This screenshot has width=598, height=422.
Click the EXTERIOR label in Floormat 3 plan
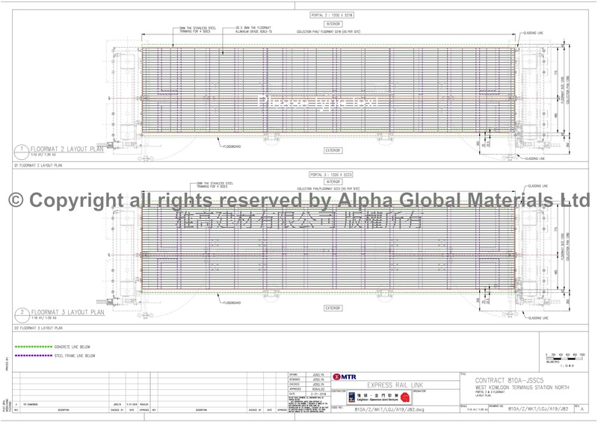(332, 308)
